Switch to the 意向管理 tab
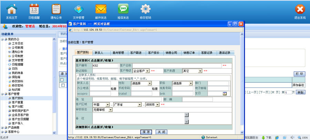 point(119,53)
